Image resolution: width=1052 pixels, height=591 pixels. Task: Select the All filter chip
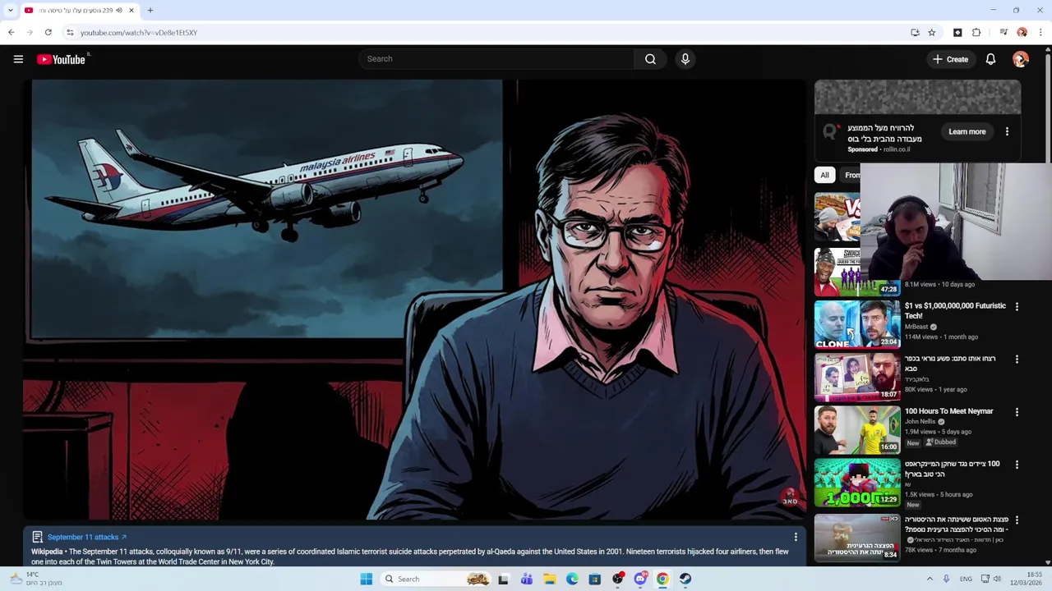tap(824, 175)
